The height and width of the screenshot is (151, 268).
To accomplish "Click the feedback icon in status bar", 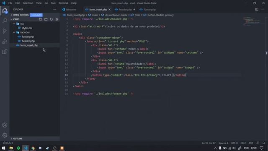I will click(258, 143).
